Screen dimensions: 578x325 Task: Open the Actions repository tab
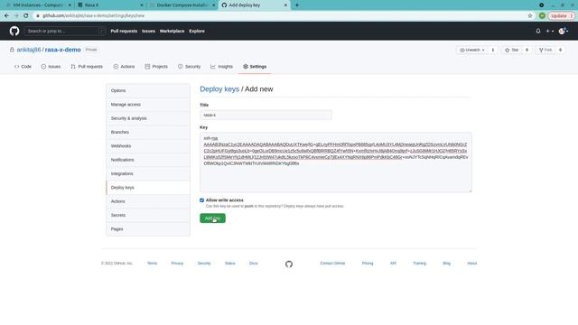(125, 67)
